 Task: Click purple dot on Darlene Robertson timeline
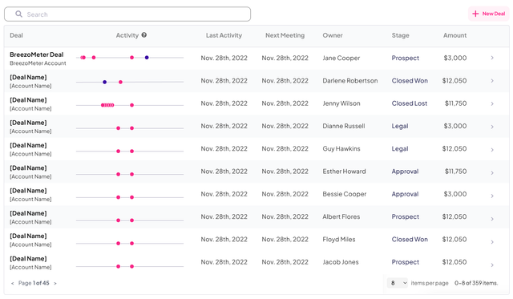click(105, 82)
